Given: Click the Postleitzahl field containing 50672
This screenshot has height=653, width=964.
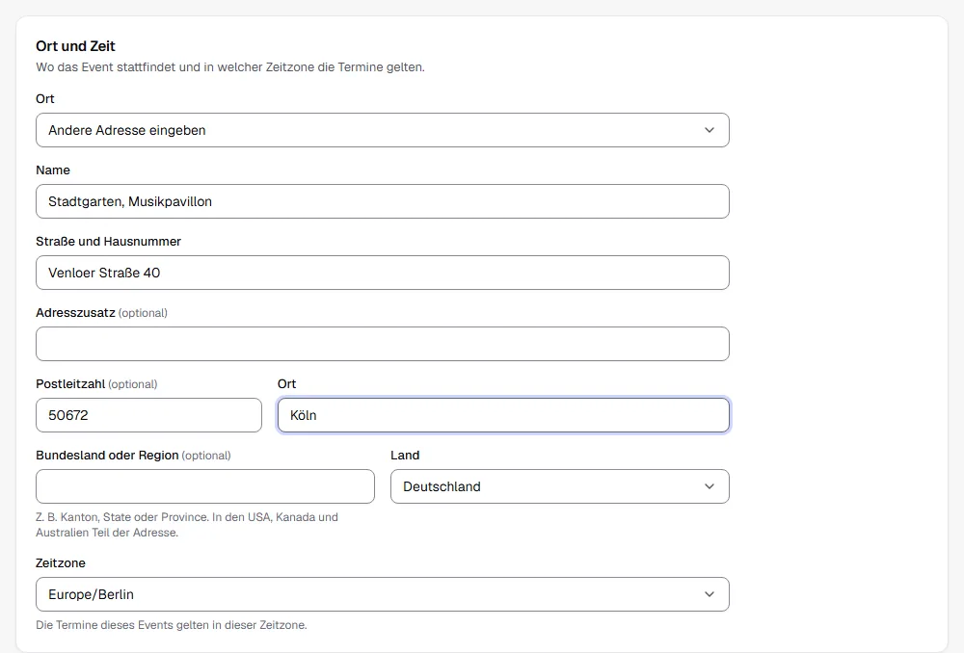Looking at the screenshot, I should tap(148, 415).
